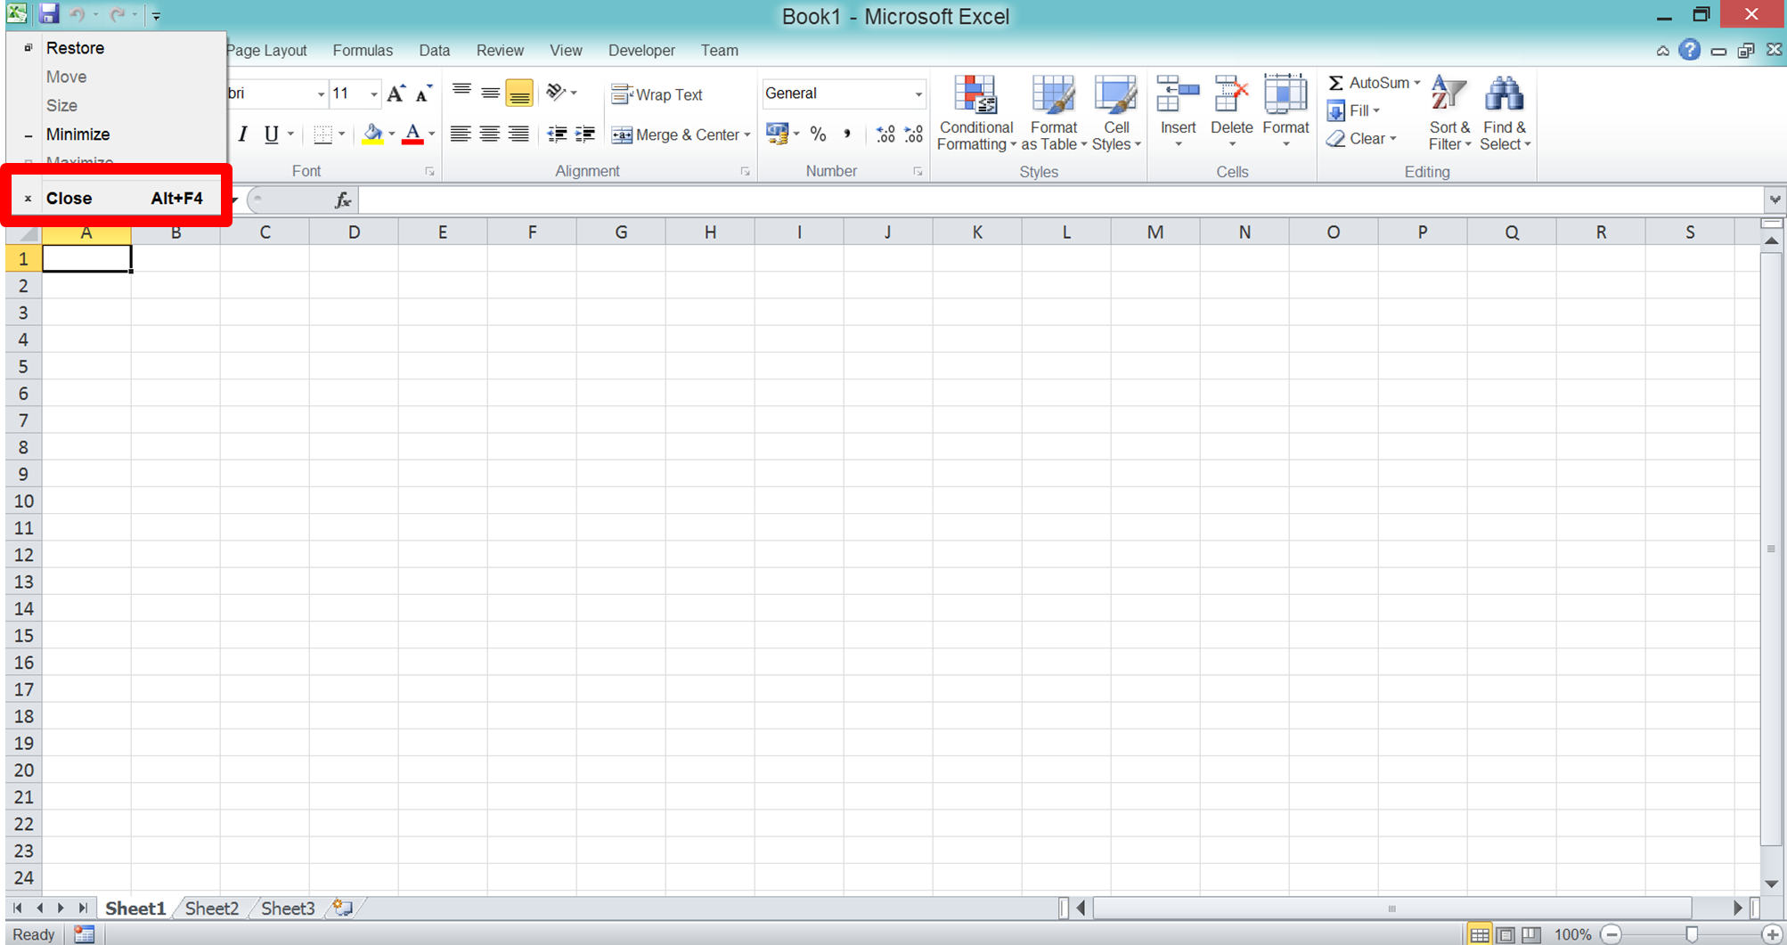Click the Fill Color bucket icon
The width and height of the screenshot is (1787, 945).
tap(373, 134)
